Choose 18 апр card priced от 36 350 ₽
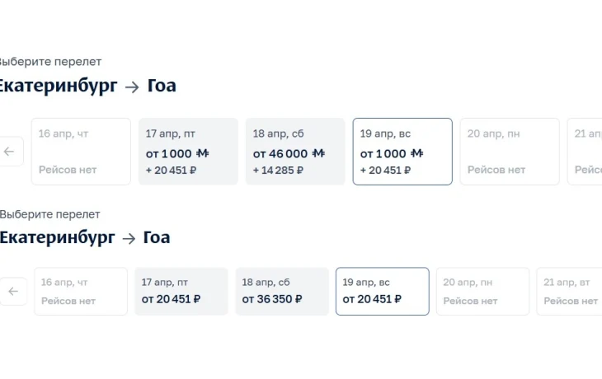Image resolution: width=602 pixels, height=379 pixels. 282,292
